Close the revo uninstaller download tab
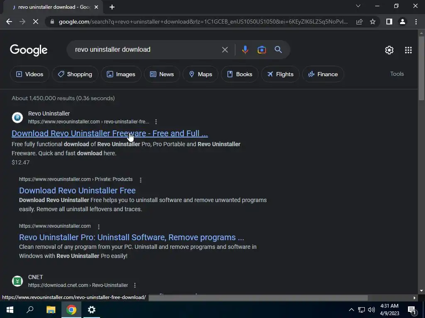The image size is (425, 318). (96, 7)
